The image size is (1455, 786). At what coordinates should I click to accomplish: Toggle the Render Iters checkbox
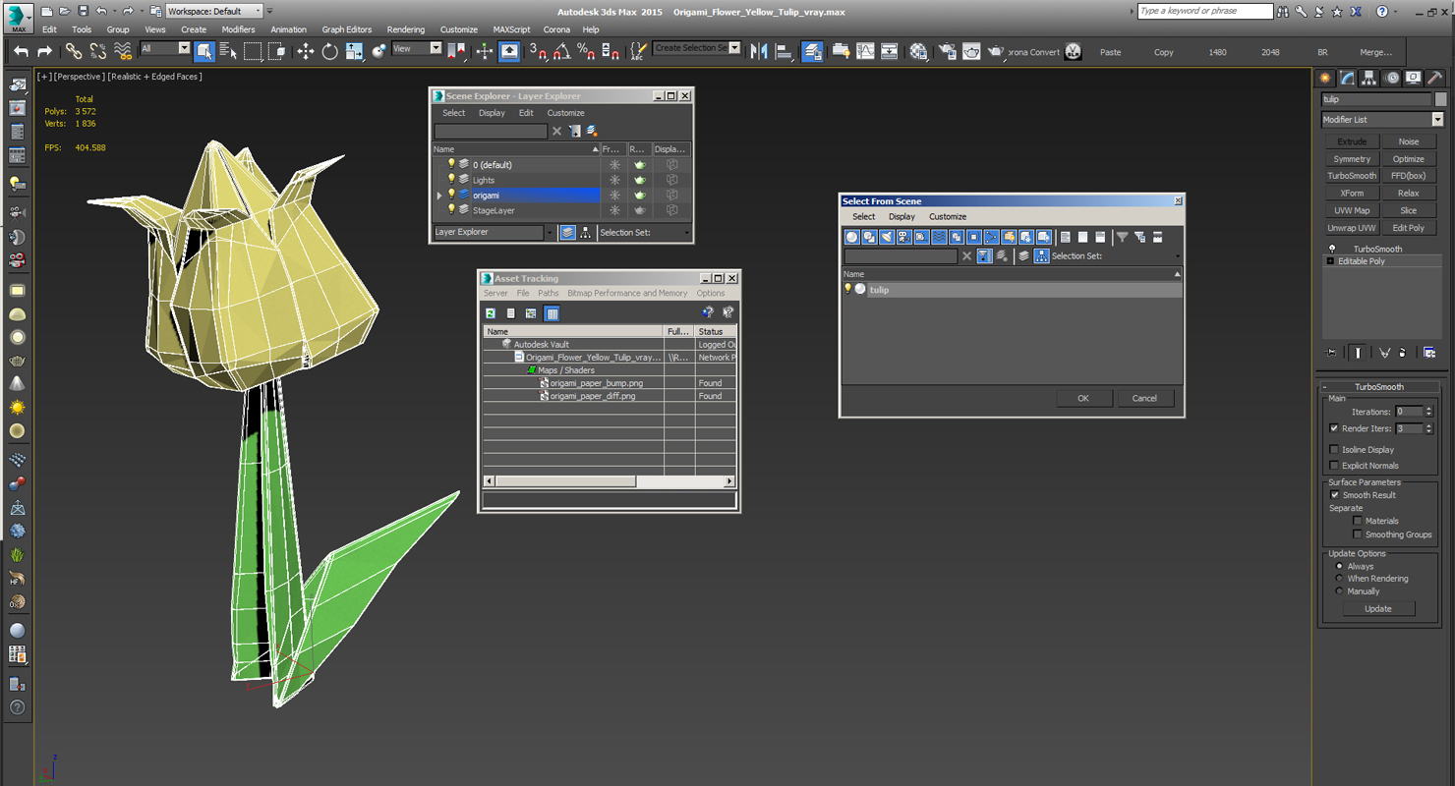point(1334,428)
